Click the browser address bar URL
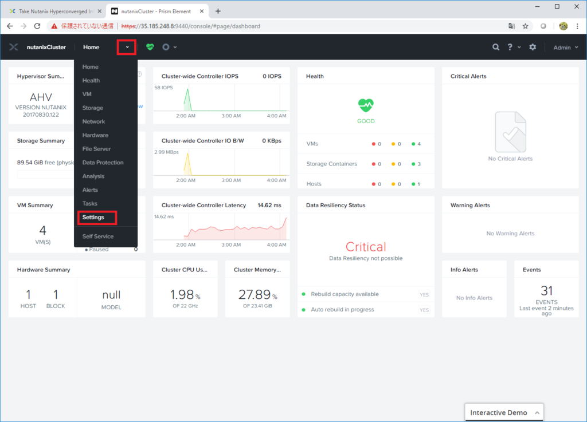This screenshot has width=587, height=422. click(x=190, y=26)
